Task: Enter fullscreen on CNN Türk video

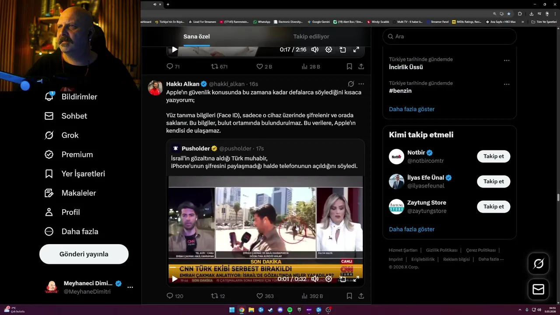Action: pos(356,279)
